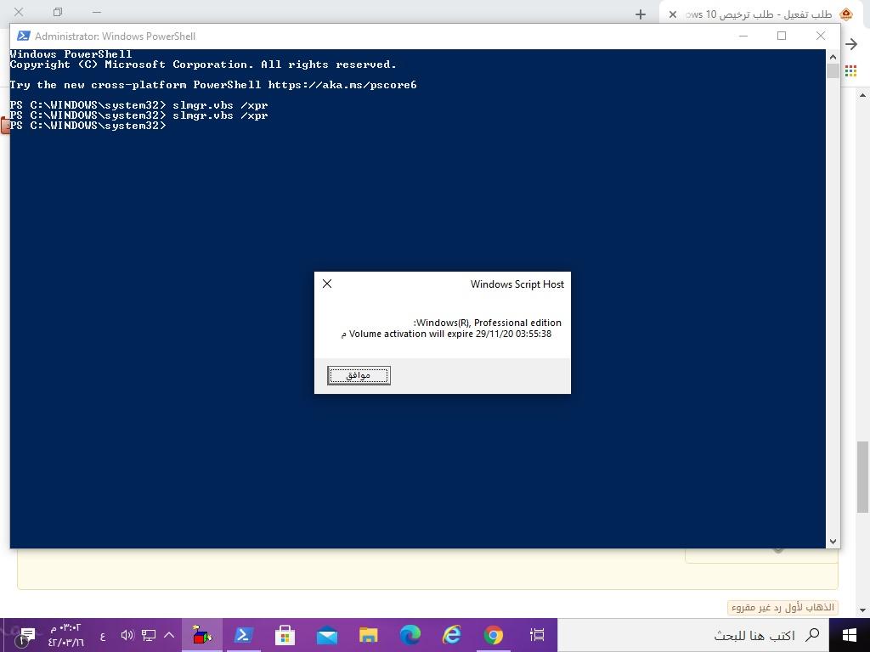This screenshot has height=652, width=870.
Task: Click the https://aka.ms/pscore6 text in PowerShell
Action: pos(342,85)
